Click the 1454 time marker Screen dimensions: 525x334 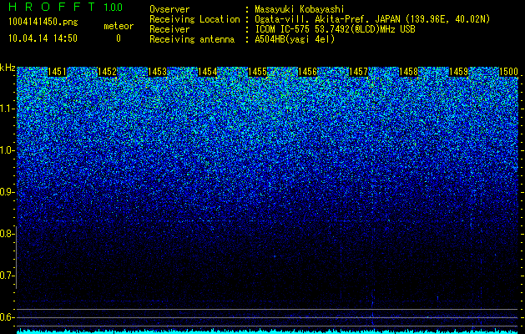pos(208,72)
